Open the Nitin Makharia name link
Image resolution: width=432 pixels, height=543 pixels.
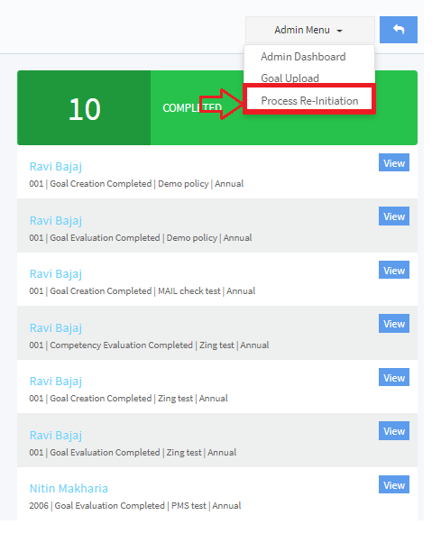[69, 488]
